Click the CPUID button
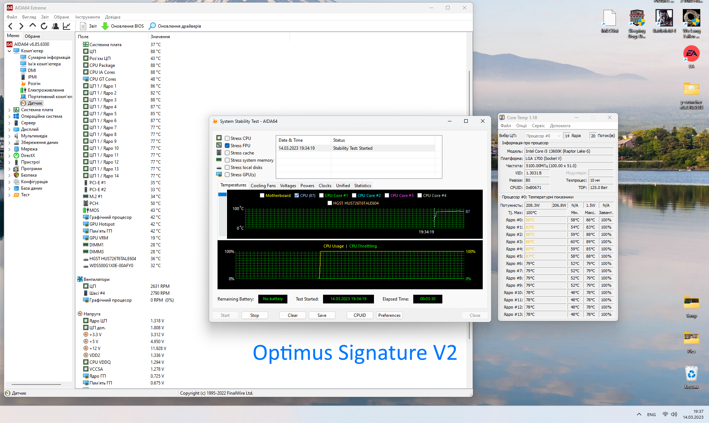Viewport: 709px width, 423px height. 360,315
